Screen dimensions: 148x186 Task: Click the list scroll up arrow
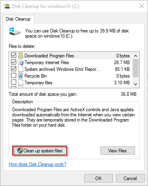click(136, 56)
